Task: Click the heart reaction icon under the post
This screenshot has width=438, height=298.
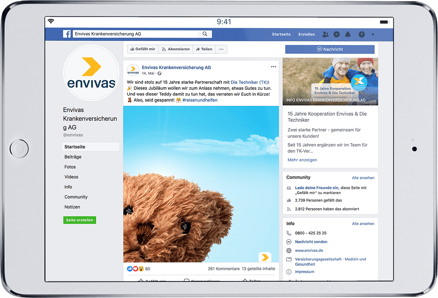Action: pos(135,269)
